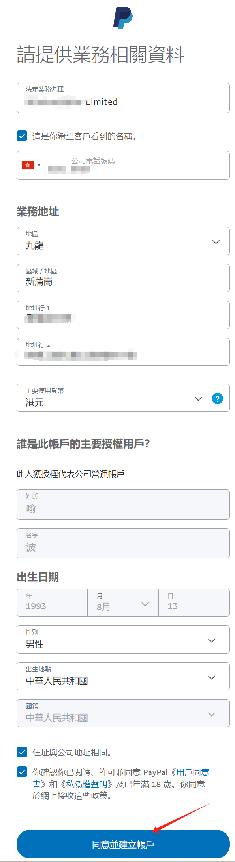Image resolution: width=235 pixels, height=862 pixels.
Task: Open the 主要使用貨幣 currency dropdown
Action: click(111, 398)
